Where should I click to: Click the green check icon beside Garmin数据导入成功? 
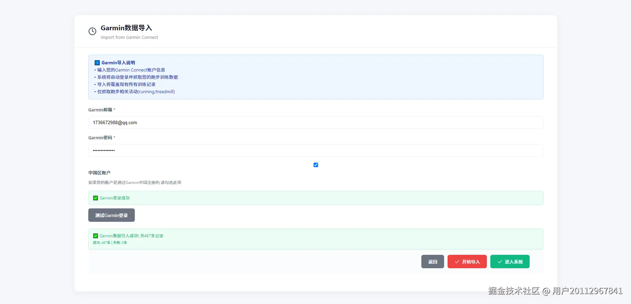pos(96,236)
